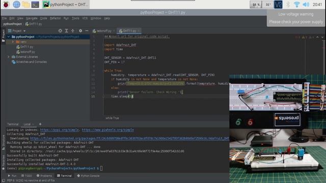This screenshot has height=183, width=326.
Task: Expand the venv folder
Action: pos(13,42)
